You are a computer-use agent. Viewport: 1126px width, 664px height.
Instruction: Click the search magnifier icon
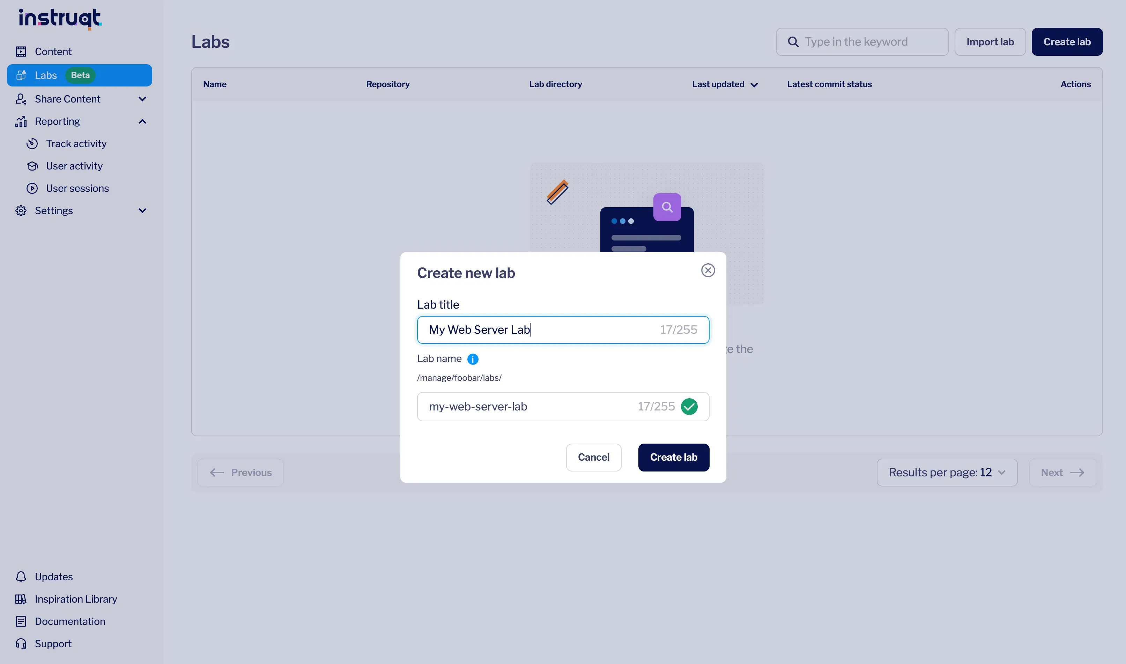coord(793,41)
